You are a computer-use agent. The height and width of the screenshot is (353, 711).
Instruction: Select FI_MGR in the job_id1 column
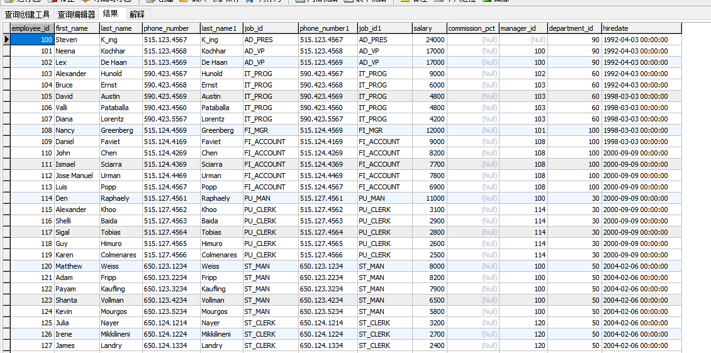(384, 130)
